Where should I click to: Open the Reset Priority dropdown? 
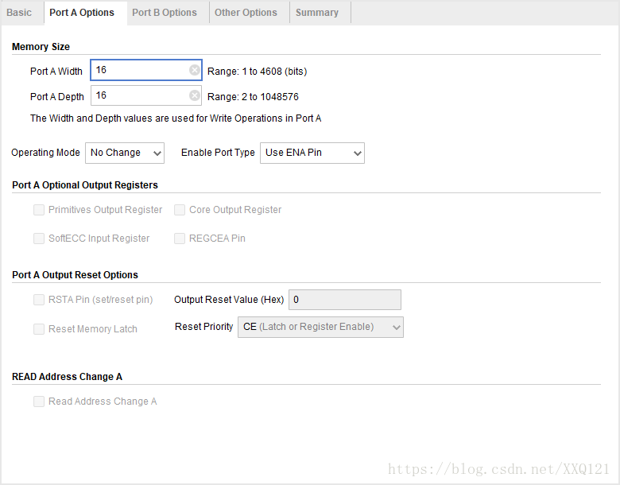click(320, 327)
